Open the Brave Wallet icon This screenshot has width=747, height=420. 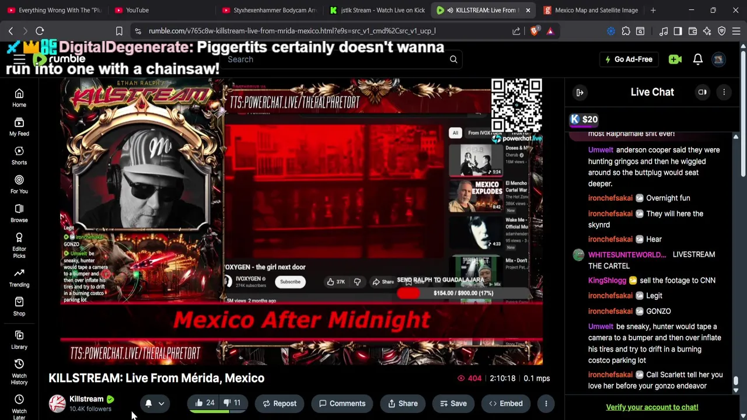[693, 31]
